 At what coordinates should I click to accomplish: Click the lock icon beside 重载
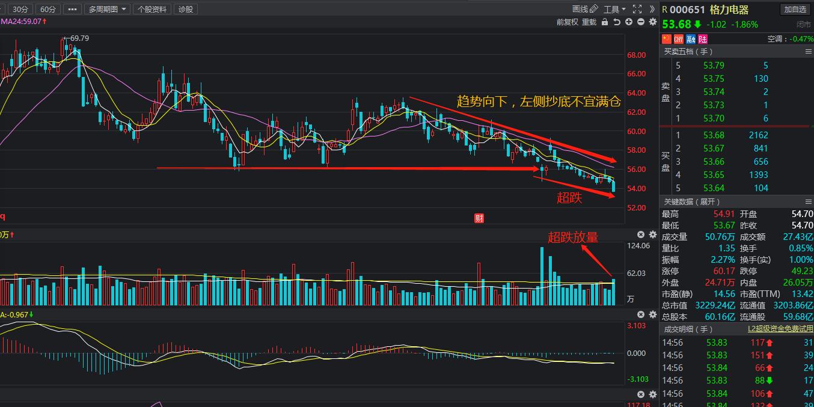tap(605, 22)
